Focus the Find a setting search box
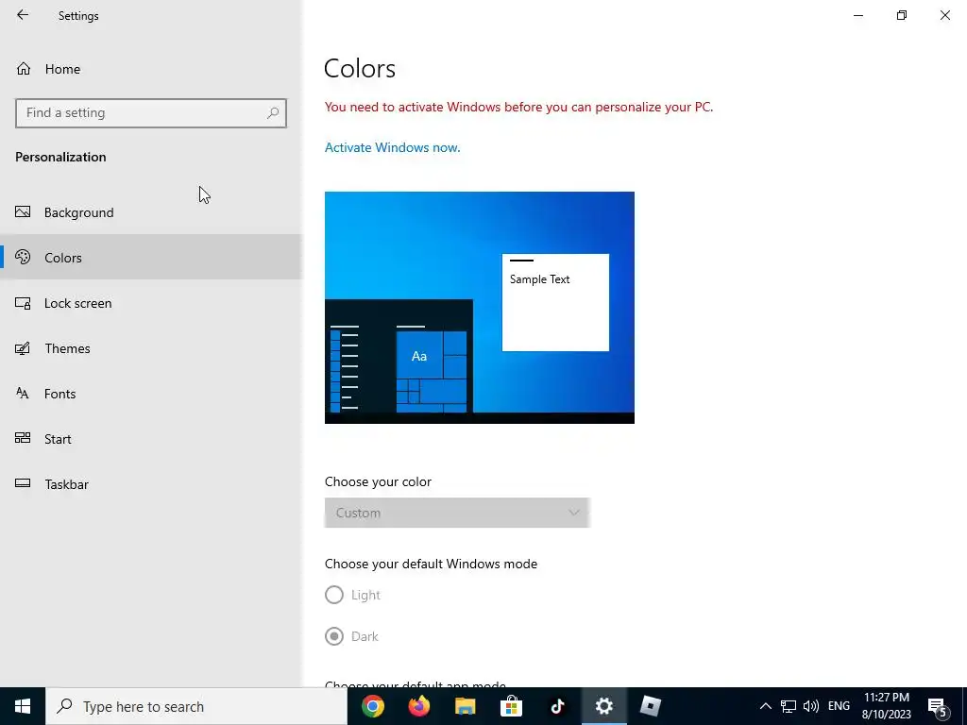This screenshot has width=967, height=725. 151,113
